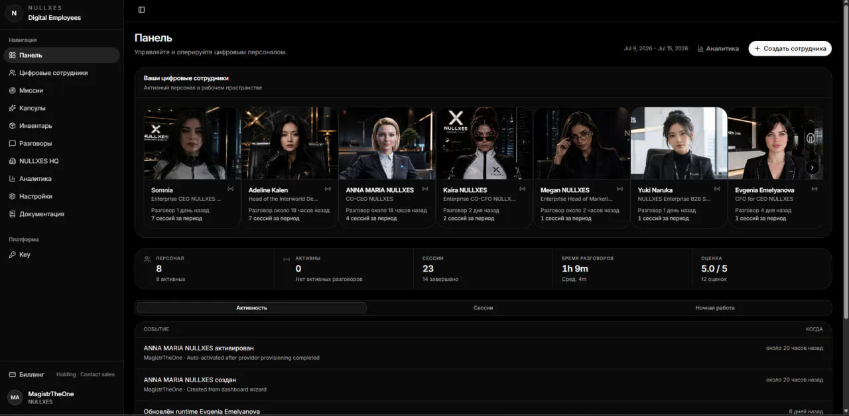Click the status icon on Kaira NULLXES card
Viewport: 849px width, 416px height.
point(522,189)
